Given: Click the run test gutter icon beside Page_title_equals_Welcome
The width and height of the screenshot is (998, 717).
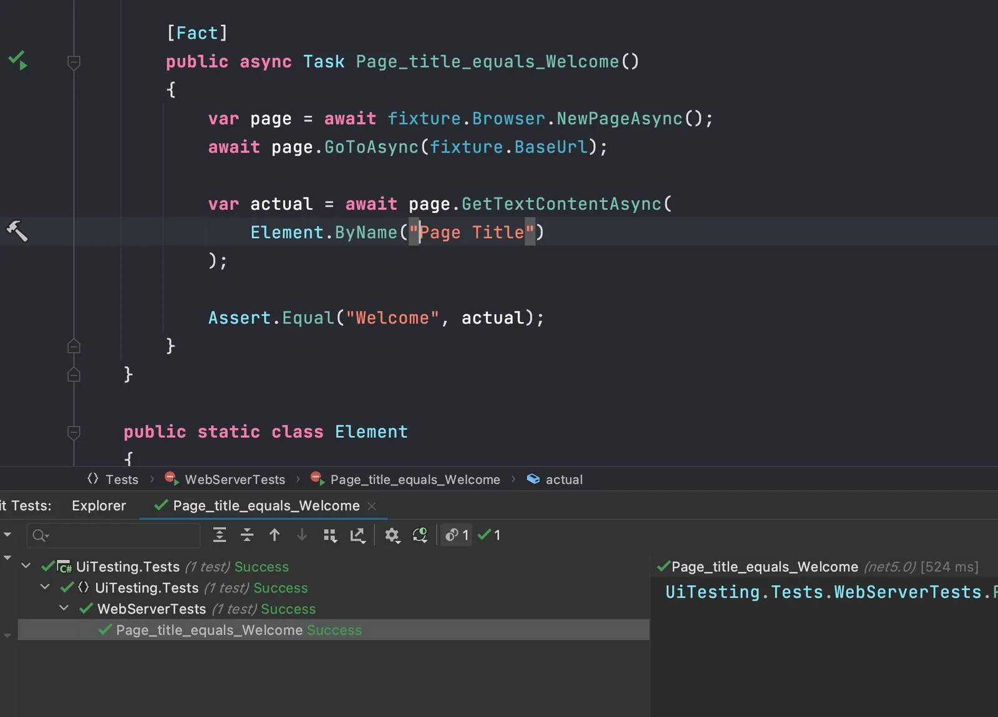Looking at the screenshot, I should point(17,60).
